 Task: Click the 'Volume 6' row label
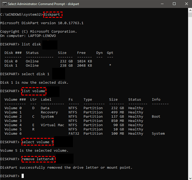point(13,134)
